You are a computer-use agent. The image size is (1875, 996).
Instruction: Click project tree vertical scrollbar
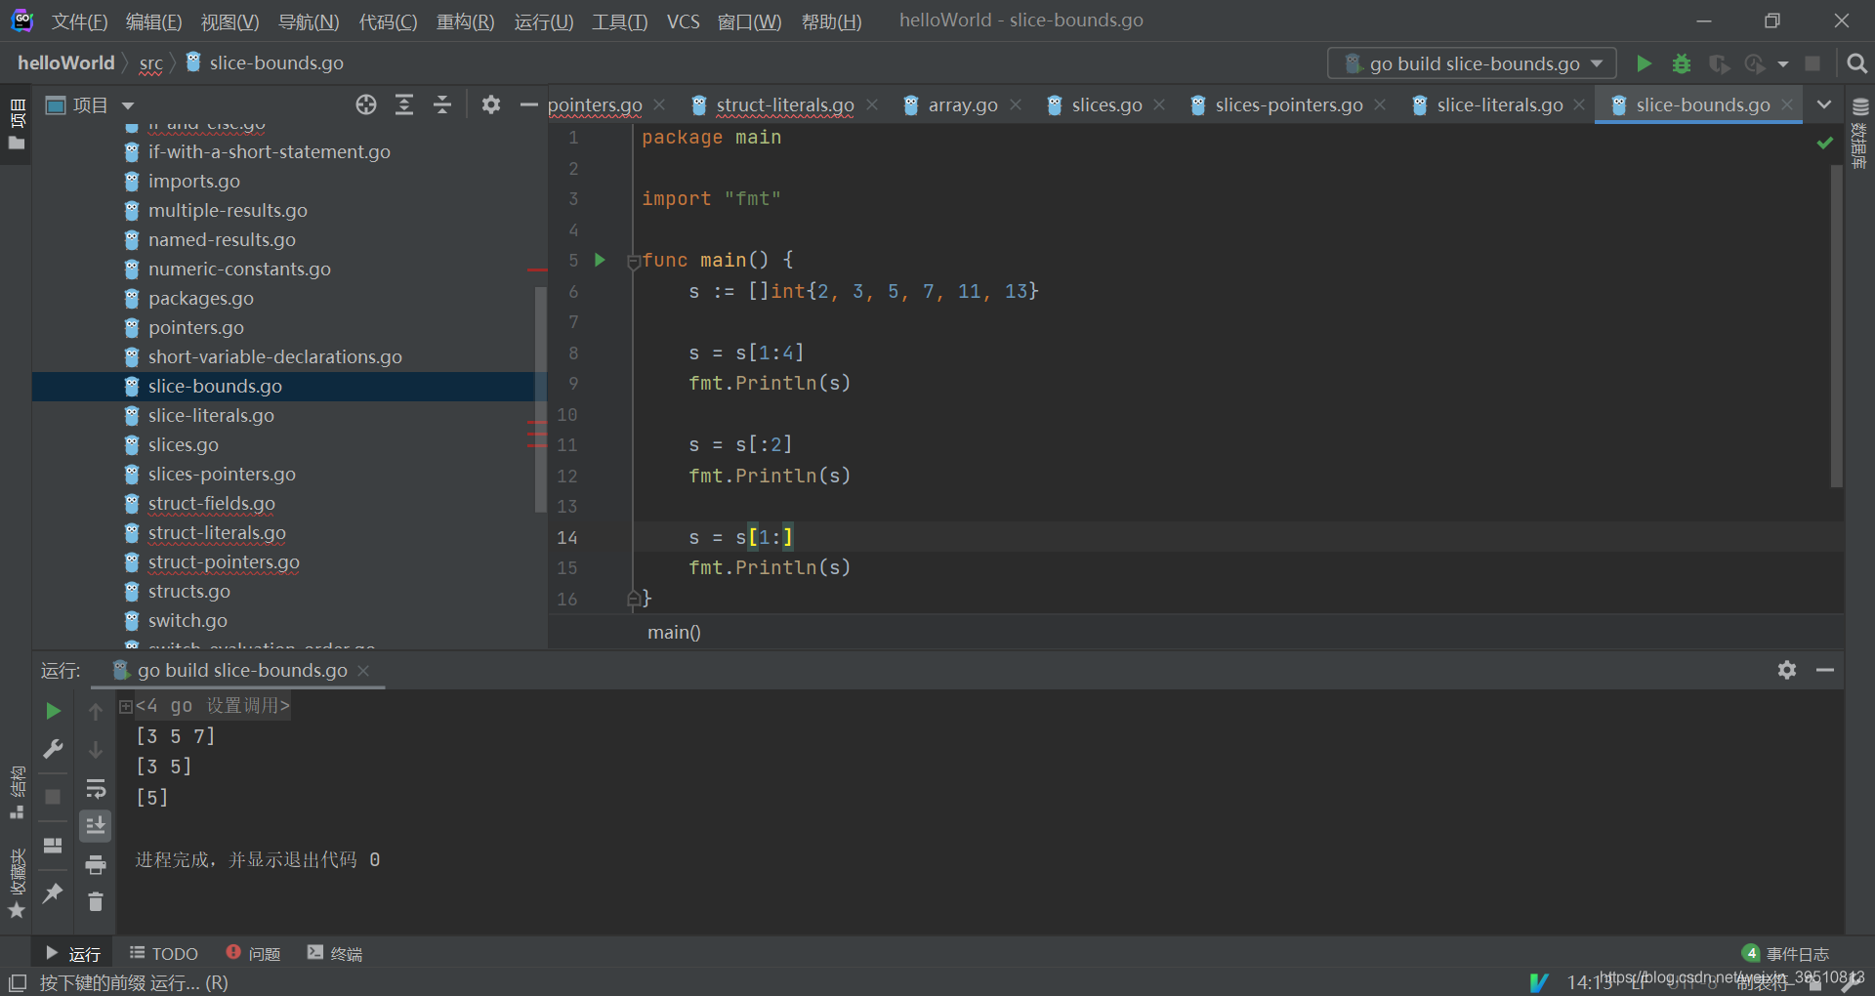pos(540,398)
